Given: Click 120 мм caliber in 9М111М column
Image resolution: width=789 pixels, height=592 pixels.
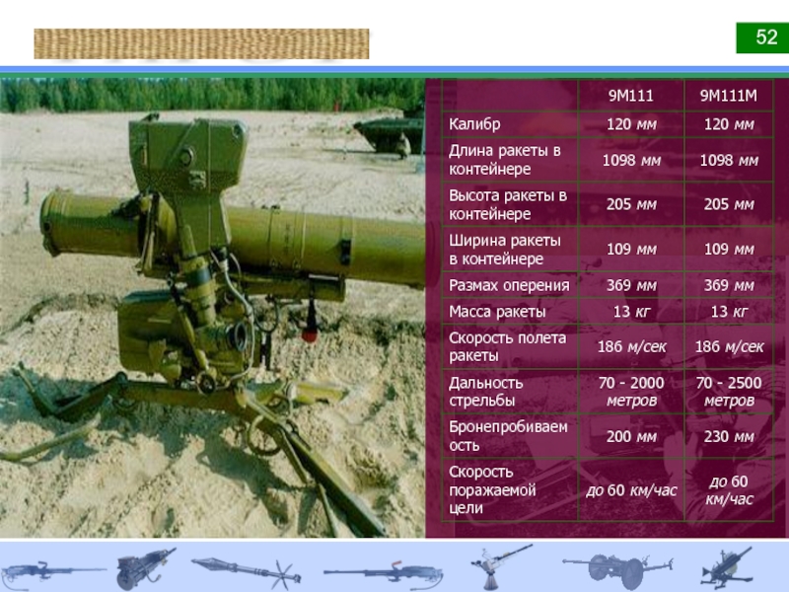Looking at the screenshot, I should coord(729,124).
